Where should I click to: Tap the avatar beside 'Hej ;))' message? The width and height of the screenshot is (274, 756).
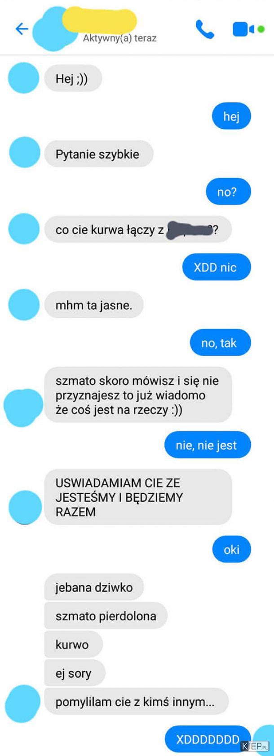24,78
